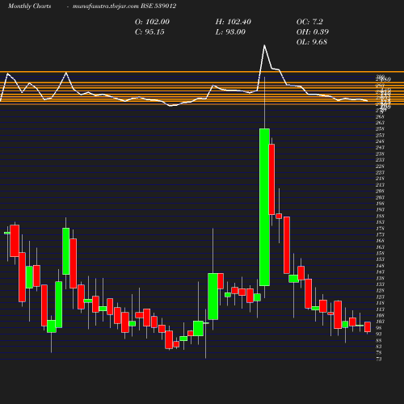
Task: Click price axis label 113
Action: [x=380, y=309]
